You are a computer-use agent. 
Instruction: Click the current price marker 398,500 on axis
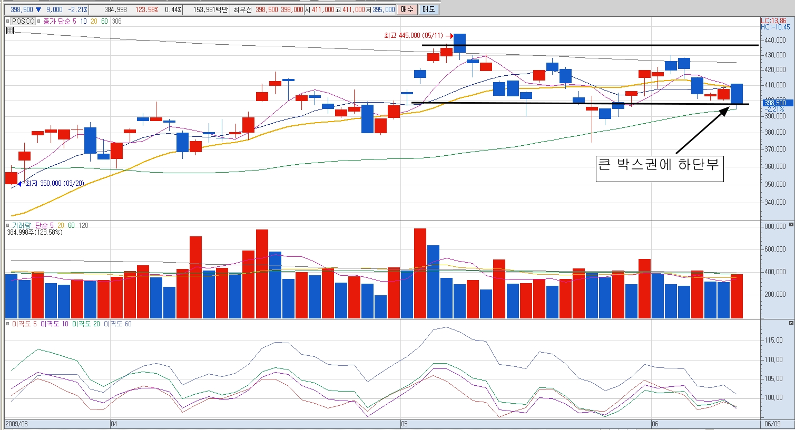click(x=774, y=103)
